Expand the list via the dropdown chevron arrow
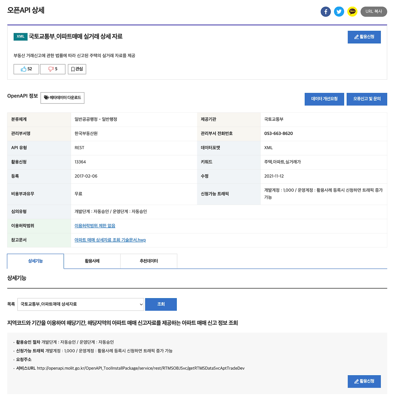Image resolution: width=397 pixels, height=400 pixels. click(141, 304)
